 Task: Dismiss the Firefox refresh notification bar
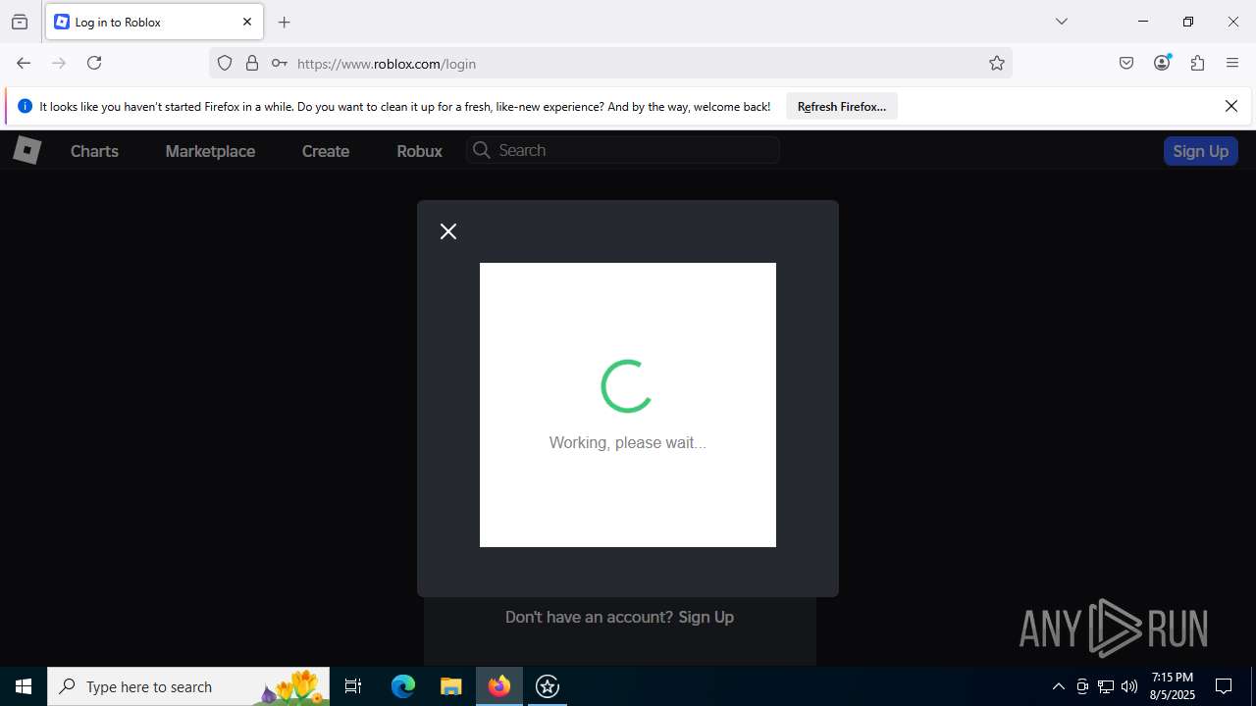tap(1231, 106)
